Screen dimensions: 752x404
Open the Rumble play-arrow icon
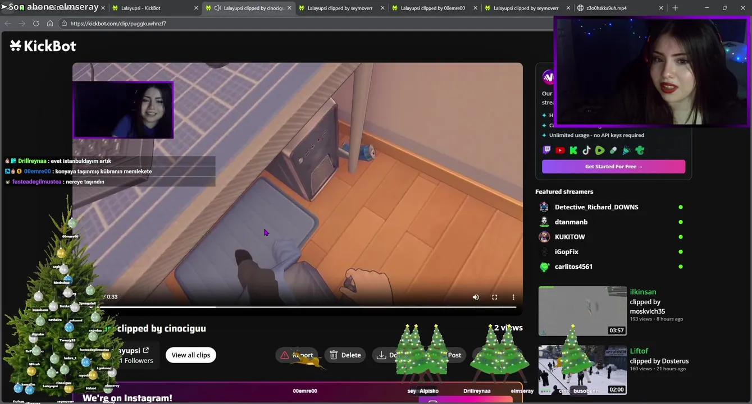(600, 150)
